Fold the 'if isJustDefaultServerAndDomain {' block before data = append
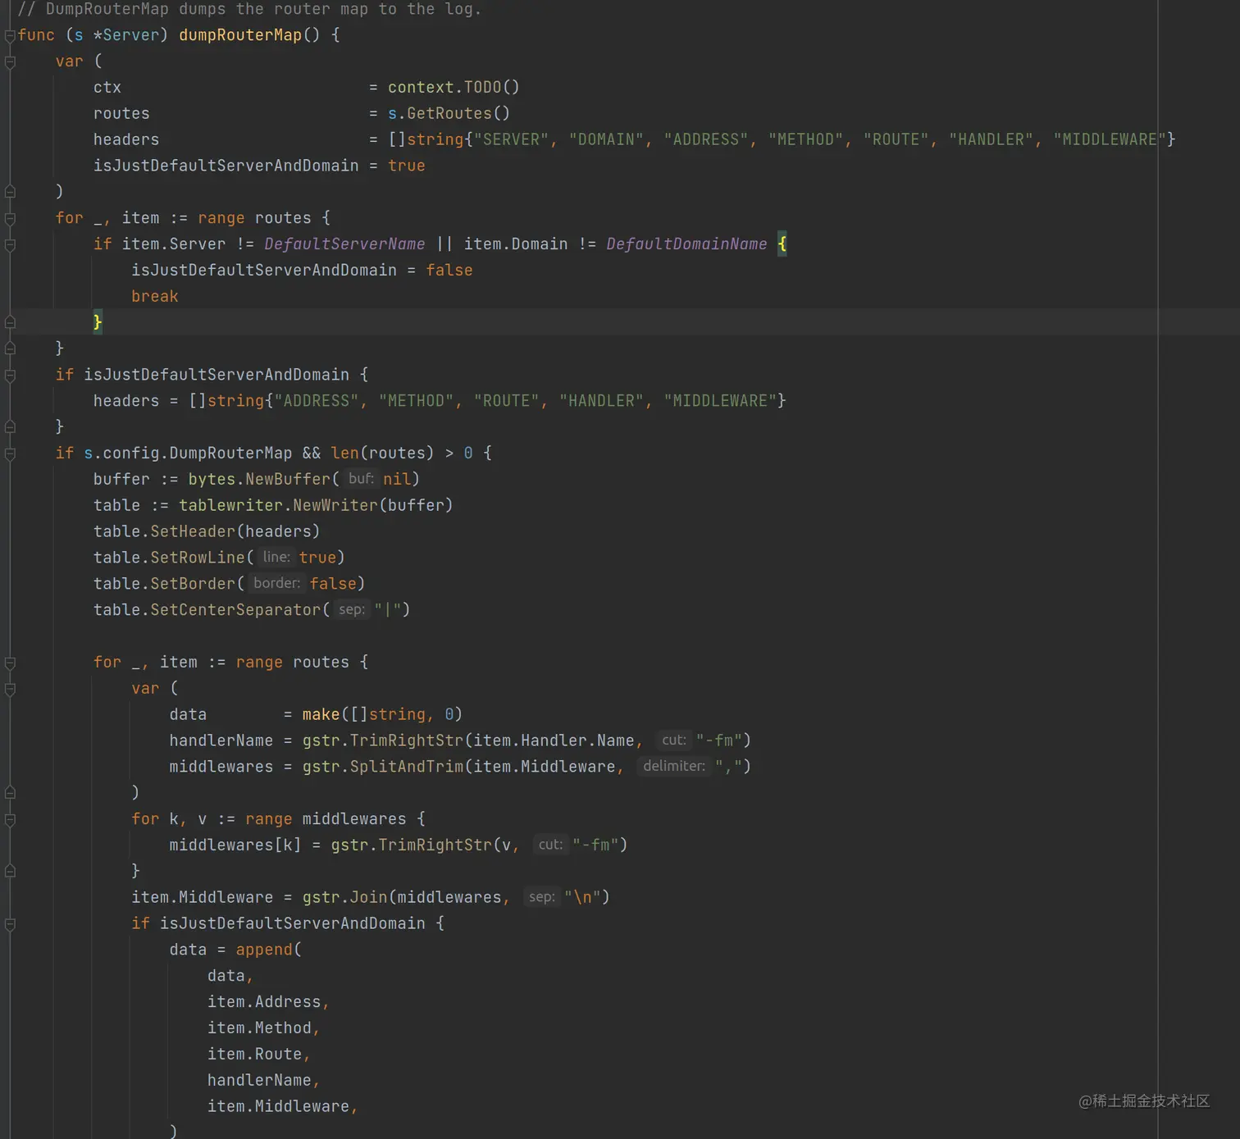The height and width of the screenshot is (1139, 1240). (x=10, y=924)
